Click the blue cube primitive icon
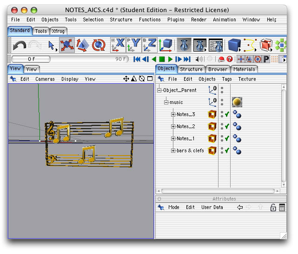This screenshot has height=254, width=298. (x=234, y=45)
